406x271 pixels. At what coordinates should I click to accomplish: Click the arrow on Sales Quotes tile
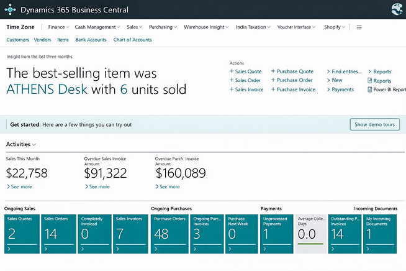9,249
